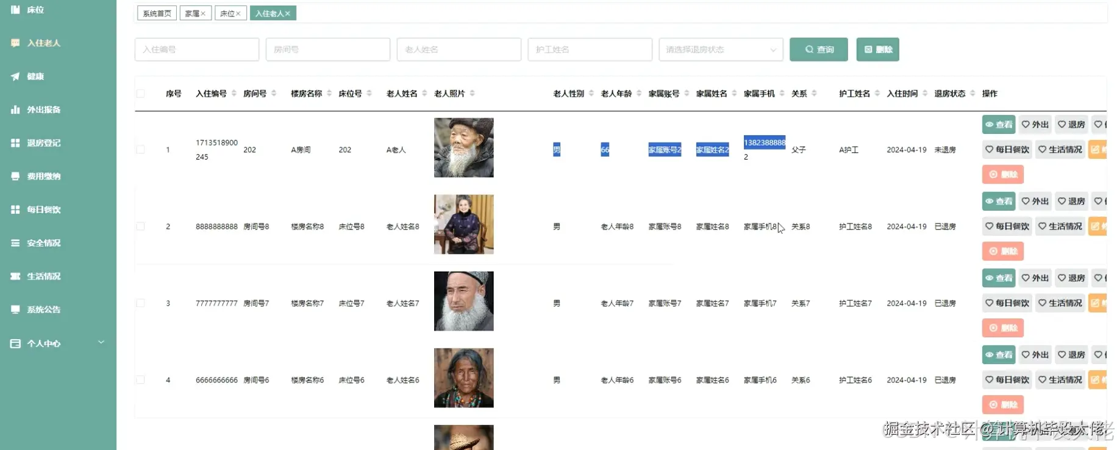Click 外出 for A老人 row
The height and width of the screenshot is (450, 1117).
pyautogui.click(x=1035, y=125)
